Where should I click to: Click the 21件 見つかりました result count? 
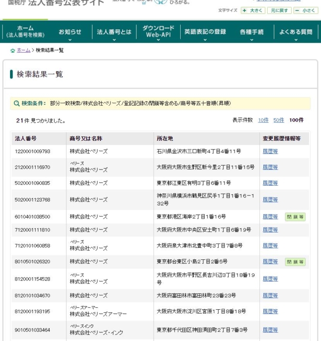click(41, 121)
